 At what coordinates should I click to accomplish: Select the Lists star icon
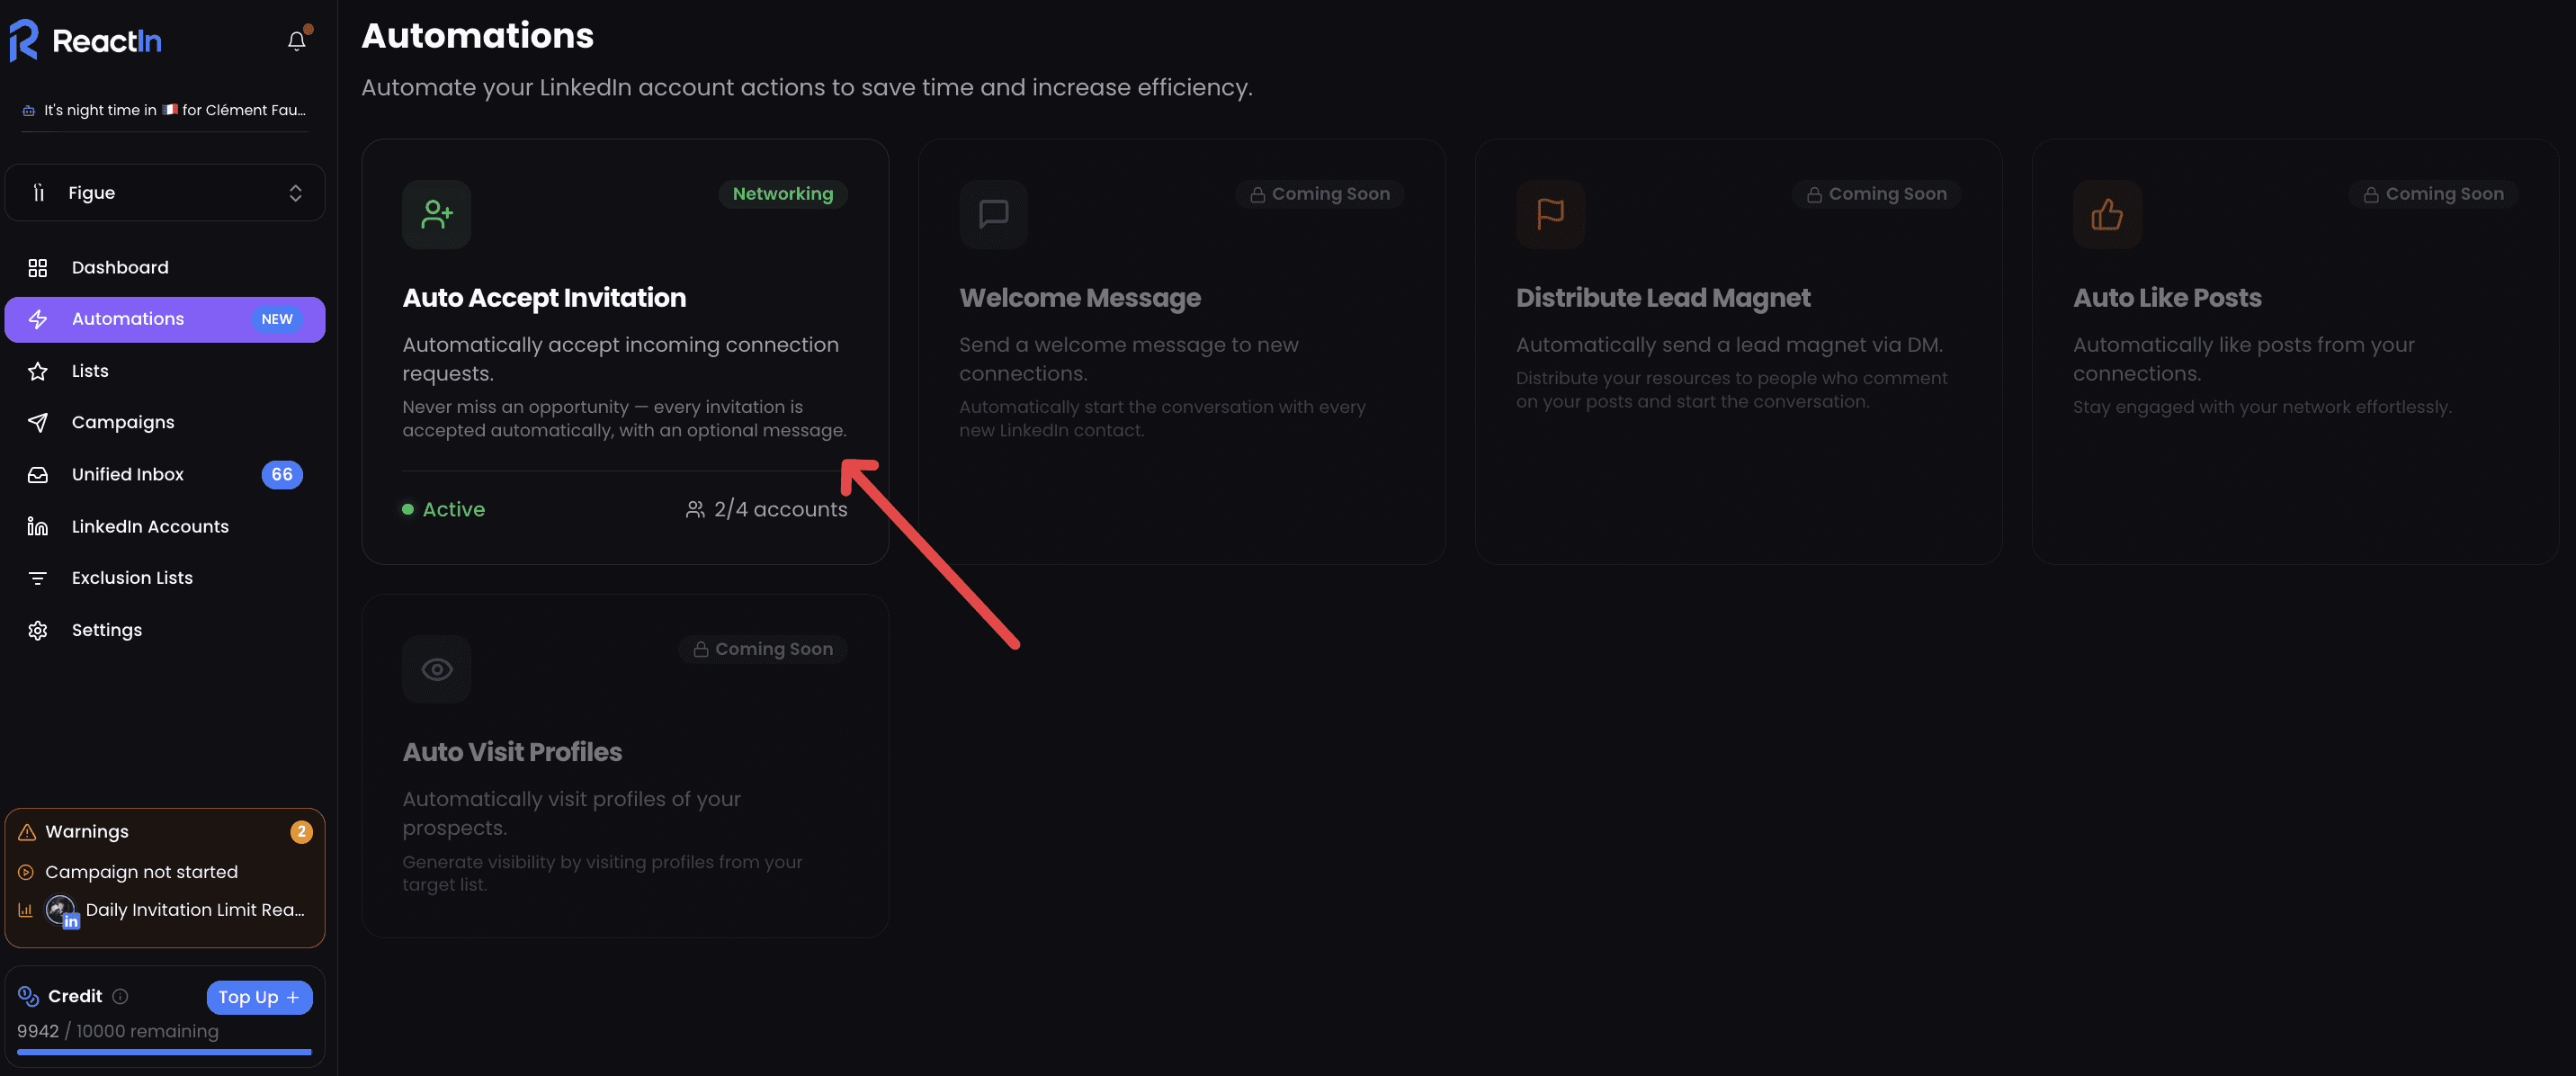click(38, 370)
